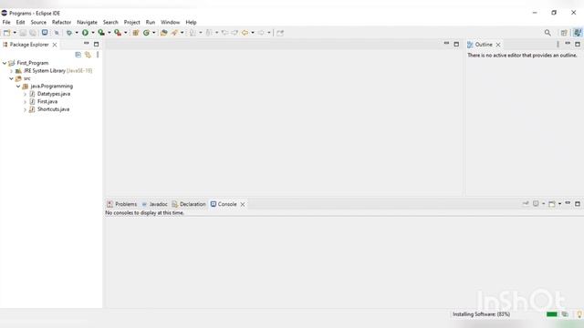This screenshot has height=328, width=584.
Task: Click the New Java Class icon
Action: (146, 33)
